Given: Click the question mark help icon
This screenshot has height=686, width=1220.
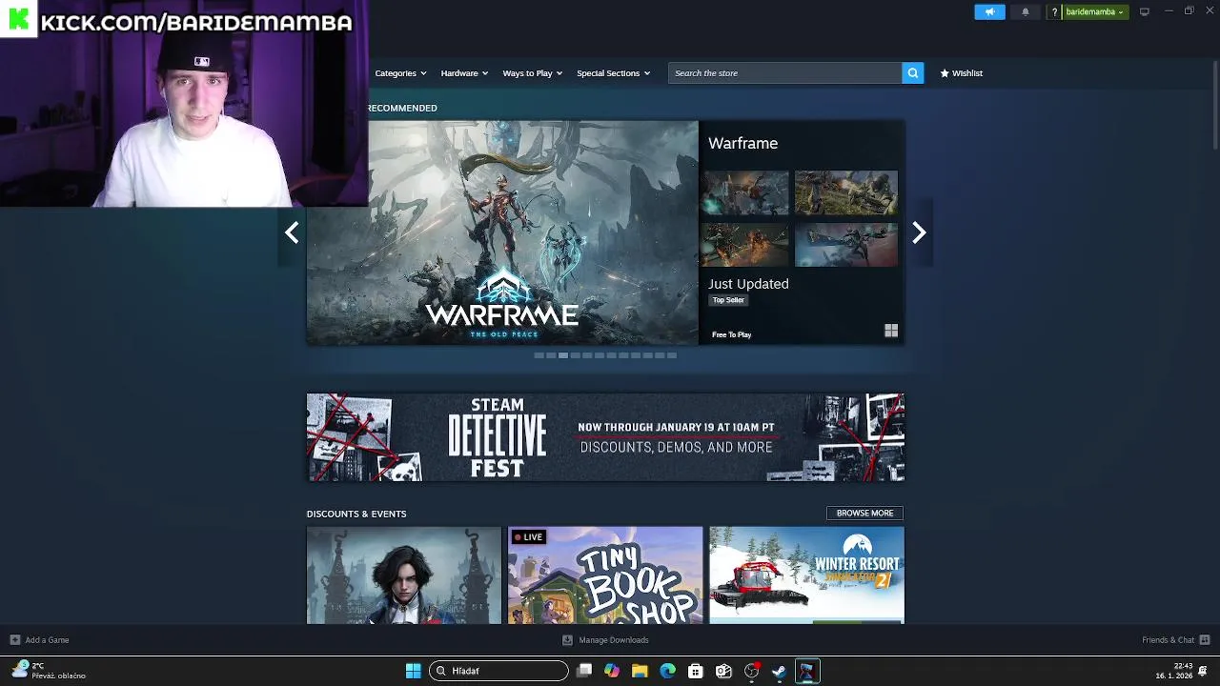Looking at the screenshot, I should tap(1054, 11).
